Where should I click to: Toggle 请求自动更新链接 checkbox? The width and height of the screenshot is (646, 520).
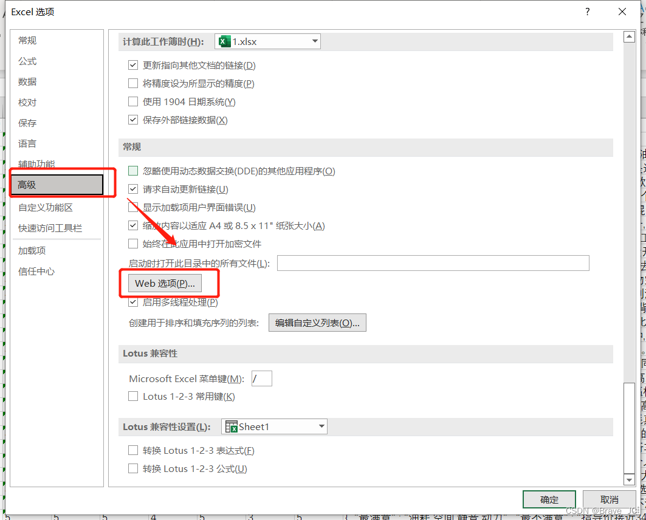tap(133, 189)
